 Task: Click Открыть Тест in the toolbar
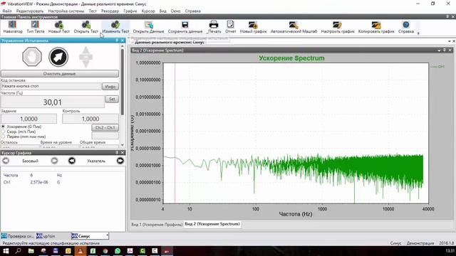86,27
